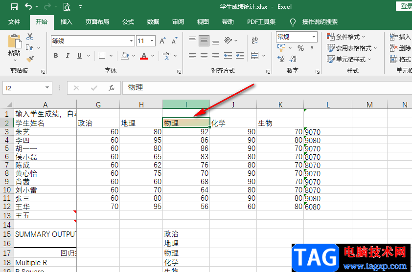
Task: Align cell text right
Action: coord(216,56)
